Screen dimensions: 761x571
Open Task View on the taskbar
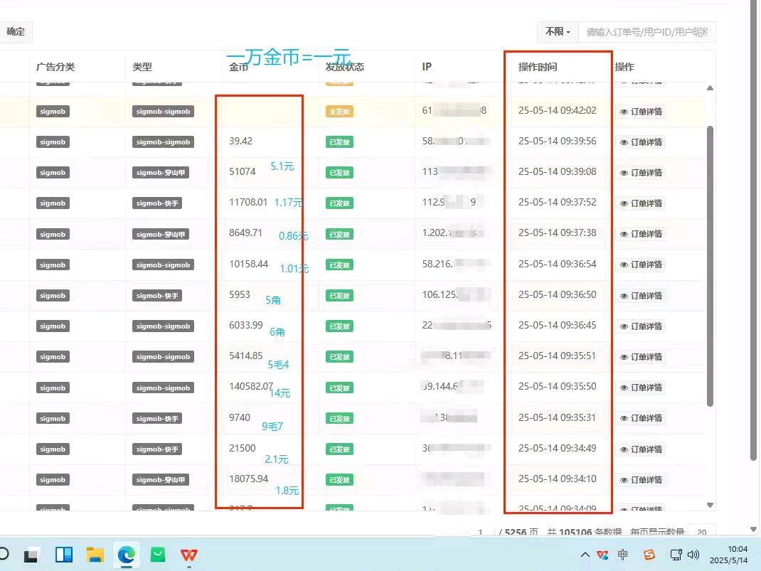(63, 555)
